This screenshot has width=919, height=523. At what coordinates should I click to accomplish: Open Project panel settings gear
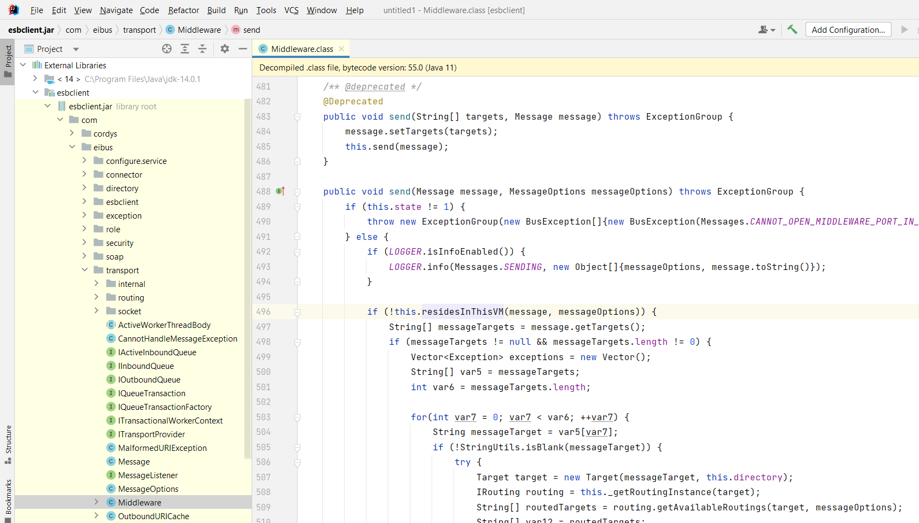pyautogui.click(x=225, y=49)
